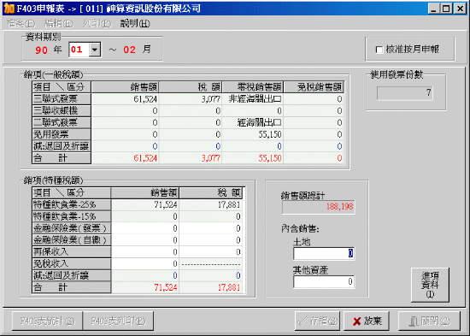Image resolution: width=470 pixels, height=336 pixels.
Task: Click the F403表統計(S) button
Action: [x=47, y=321]
